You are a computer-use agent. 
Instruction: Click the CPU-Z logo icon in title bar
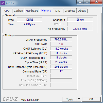(3, 3)
